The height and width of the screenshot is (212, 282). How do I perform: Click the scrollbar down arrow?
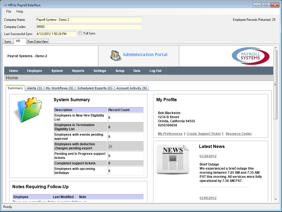[275, 199]
